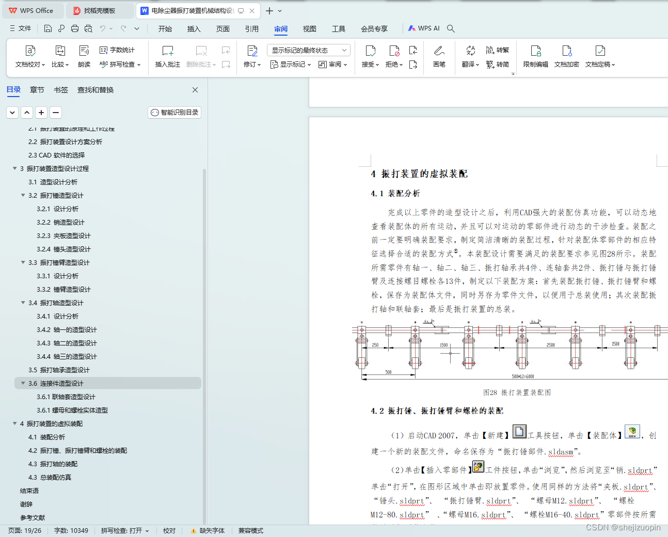Image resolution: width=668 pixels, height=537 pixels.
Task: Collapse the 3.6 连接件造型设计 node
Action: (23, 383)
